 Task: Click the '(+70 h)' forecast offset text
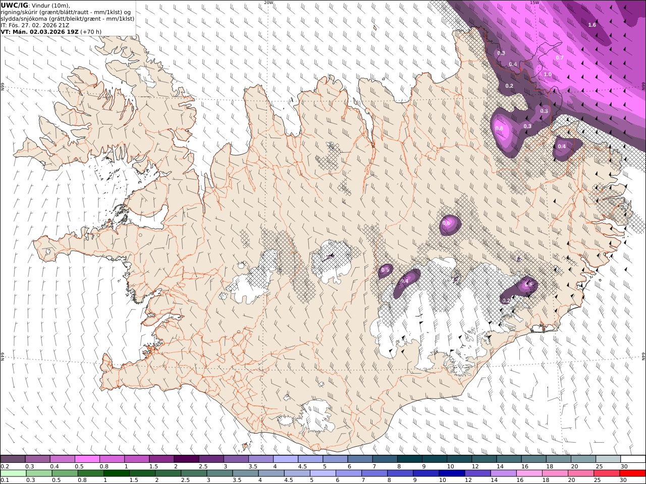[91, 31]
